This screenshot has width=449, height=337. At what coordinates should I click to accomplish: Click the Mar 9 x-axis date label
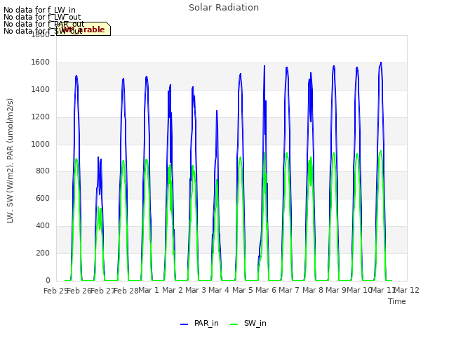(336, 290)
